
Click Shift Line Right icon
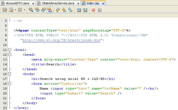click(x=85, y=10)
